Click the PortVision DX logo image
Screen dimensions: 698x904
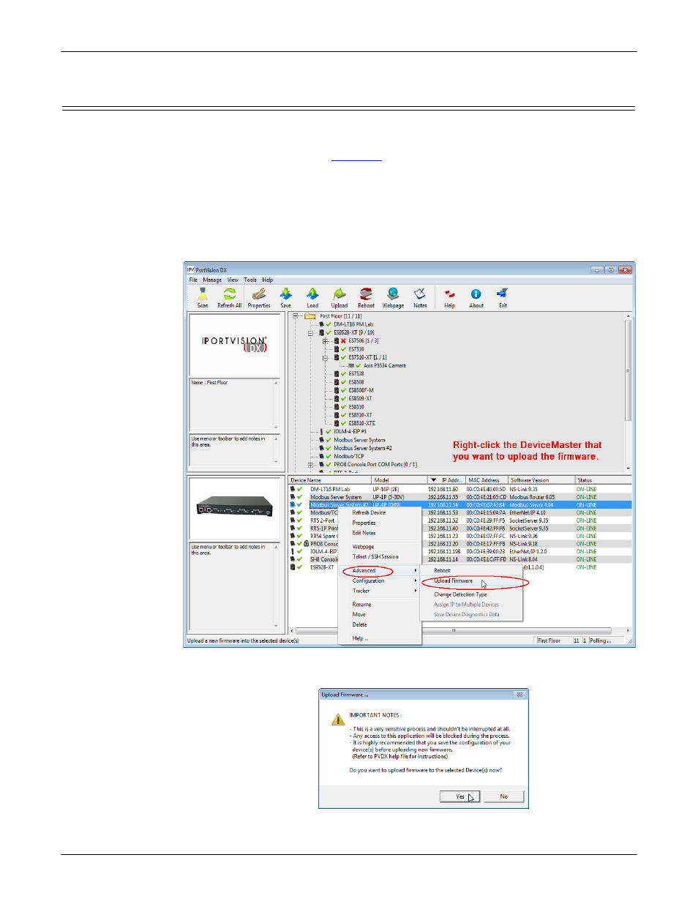click(234, 344)
